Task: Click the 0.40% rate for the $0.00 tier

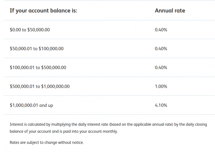Action: click(161, 29)
